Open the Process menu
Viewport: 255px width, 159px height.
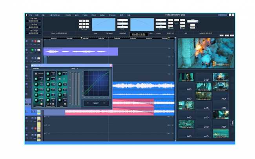click(x=112, y=15)
